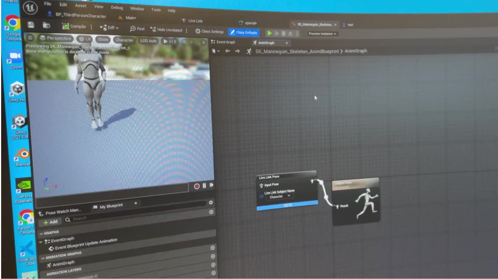The width and height of the screenshot is (498, 279).
Task: Open the File menu
Action: point(48,4)
